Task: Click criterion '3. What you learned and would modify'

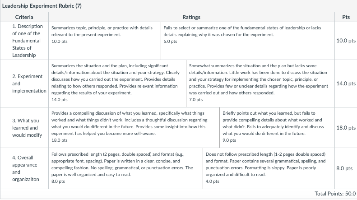Action: point(27,128)
